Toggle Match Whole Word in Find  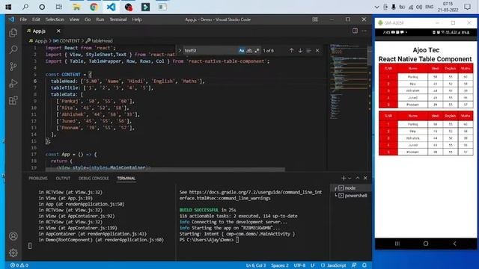pyautogui.click(x=249, y=51)
